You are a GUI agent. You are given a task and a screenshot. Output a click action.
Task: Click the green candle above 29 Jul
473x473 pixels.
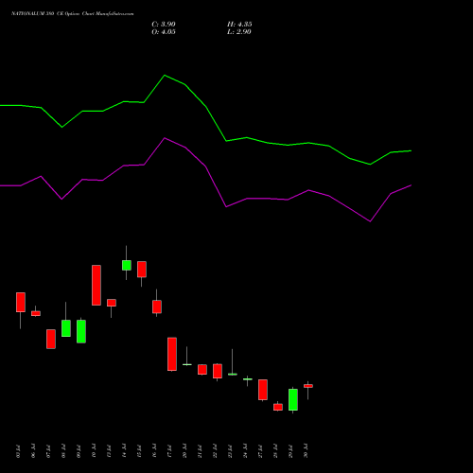293,399
